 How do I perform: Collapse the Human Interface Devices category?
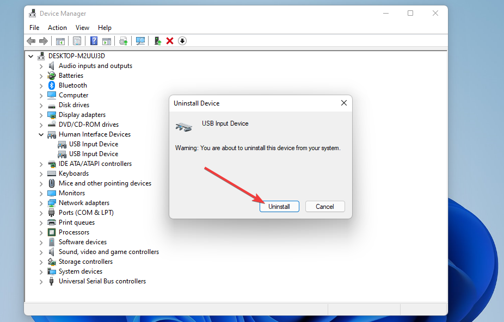click(x=41, y=134)
